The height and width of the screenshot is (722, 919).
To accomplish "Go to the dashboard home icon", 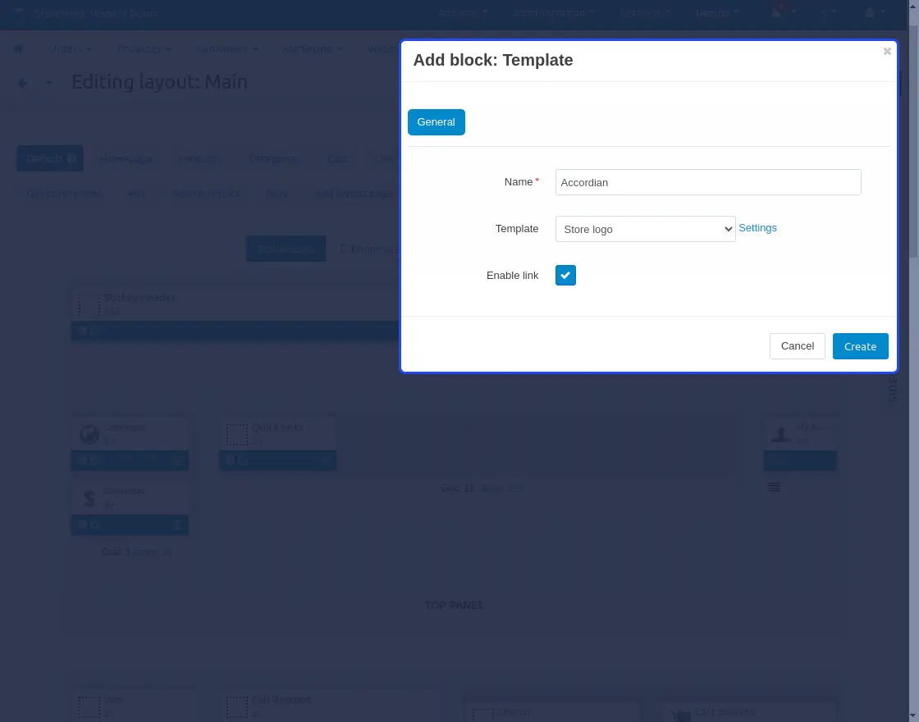I will pyautogui.click(x=18, y=48).
